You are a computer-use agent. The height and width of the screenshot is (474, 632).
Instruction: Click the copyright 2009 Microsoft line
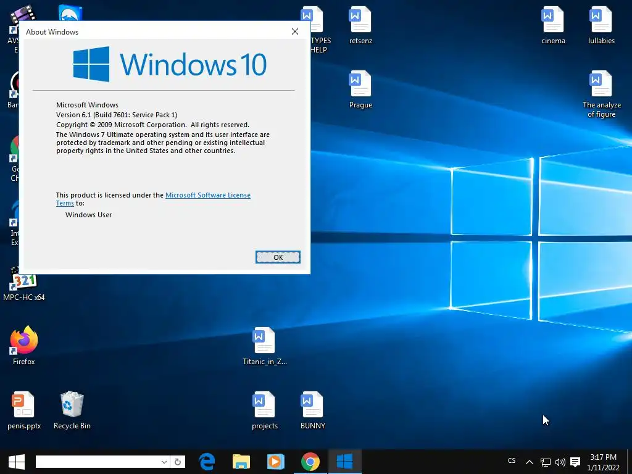(152, 125)
